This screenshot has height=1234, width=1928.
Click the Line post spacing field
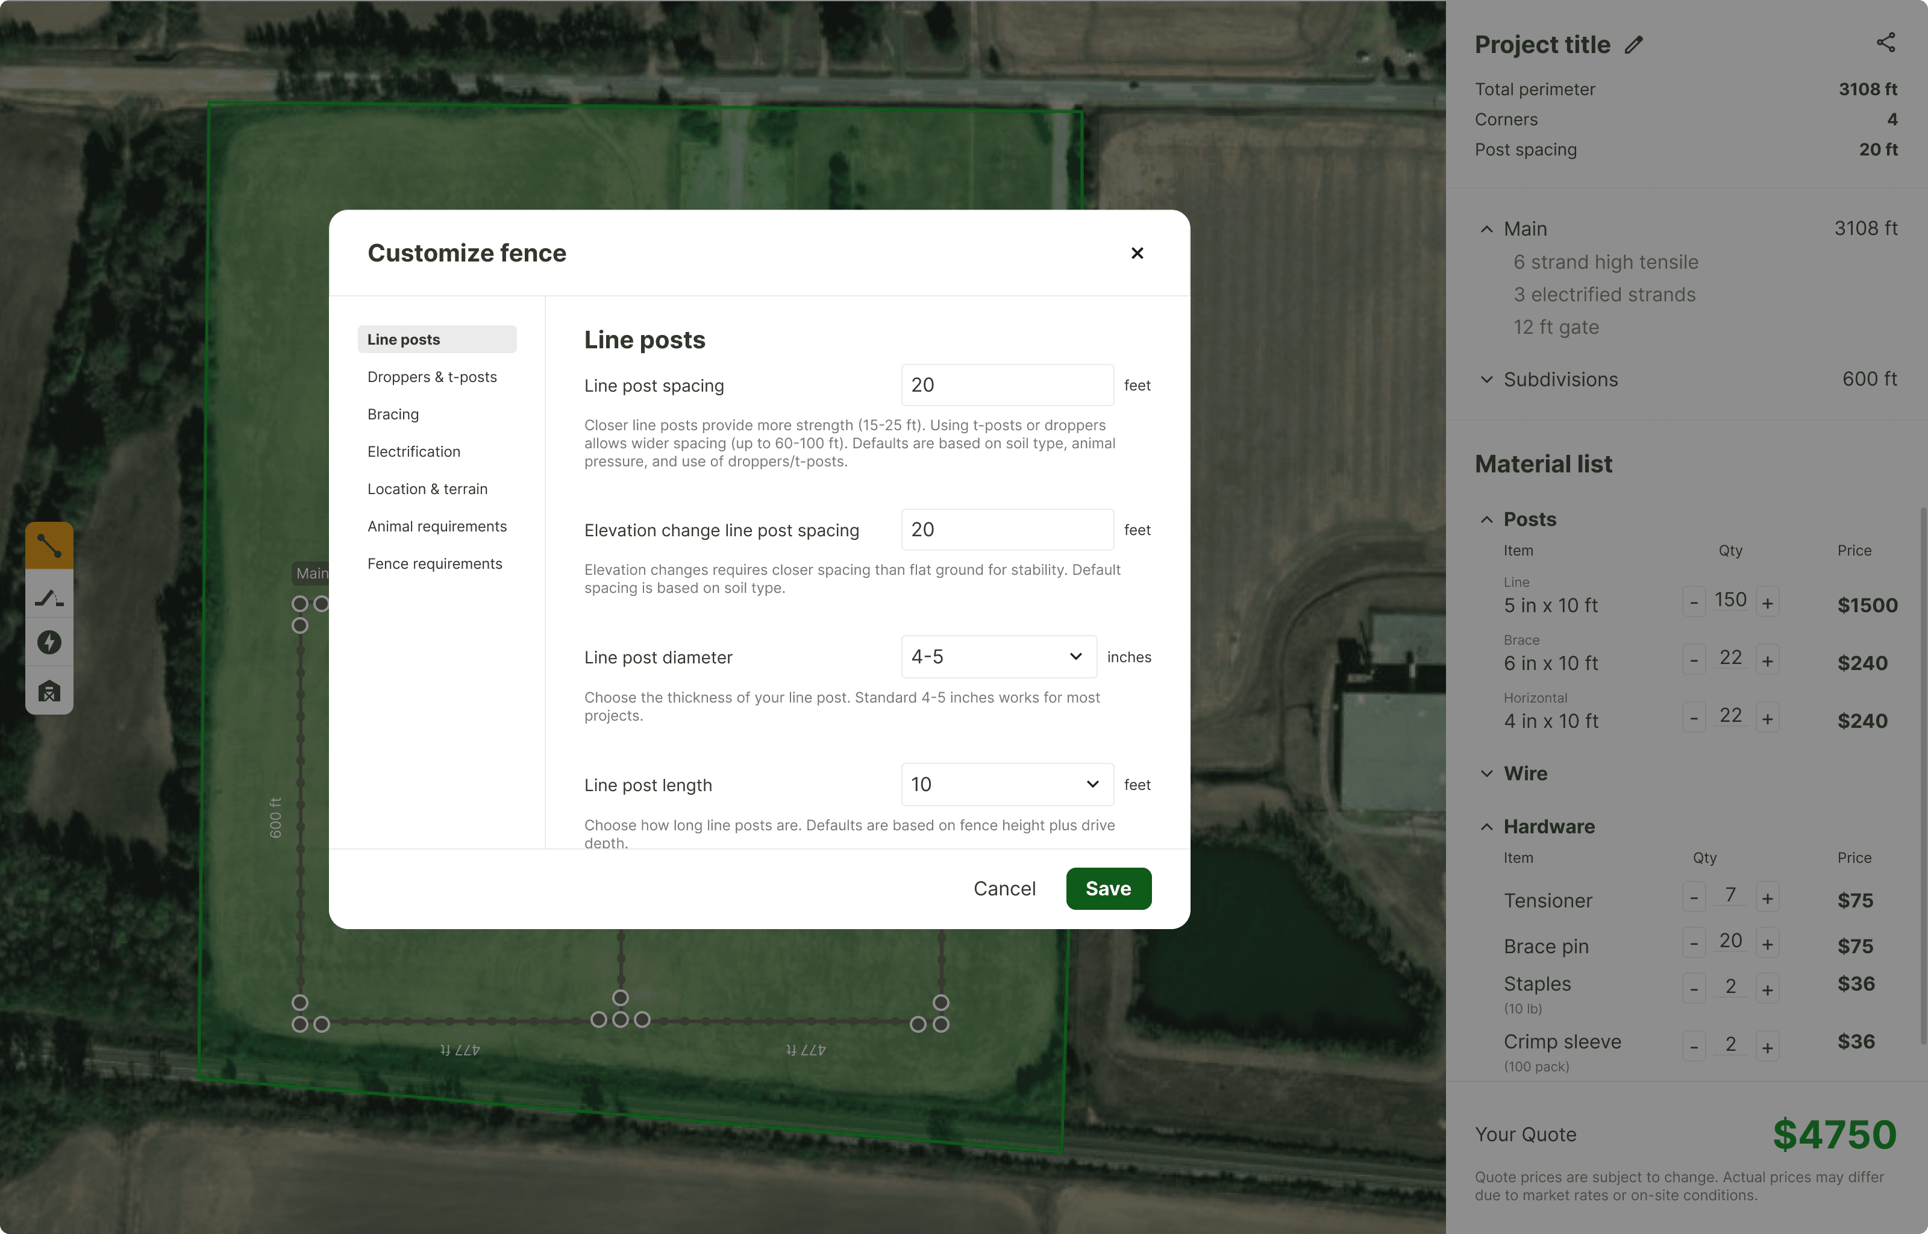1006,386
